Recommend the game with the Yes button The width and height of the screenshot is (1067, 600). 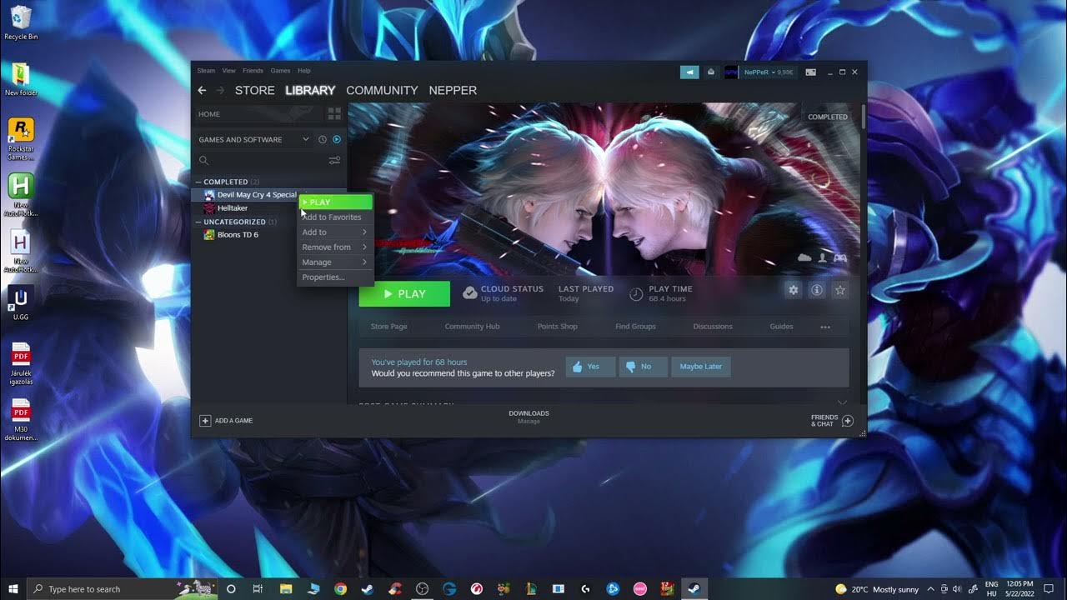590,367
